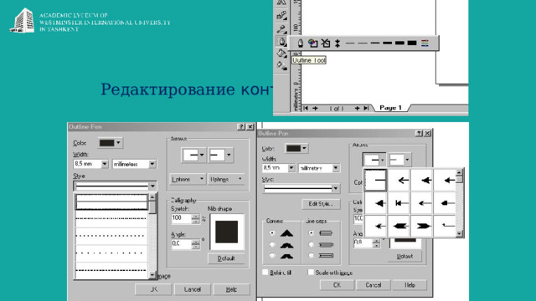Open the Outline Color dialog icon
This screenshot has height=301, width=536.
tap(312, 43)
